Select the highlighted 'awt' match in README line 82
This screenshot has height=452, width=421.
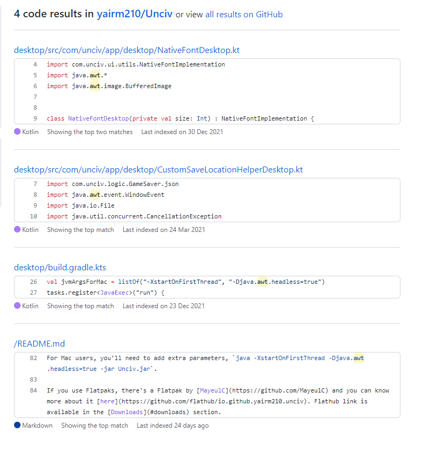coord(359,357)
